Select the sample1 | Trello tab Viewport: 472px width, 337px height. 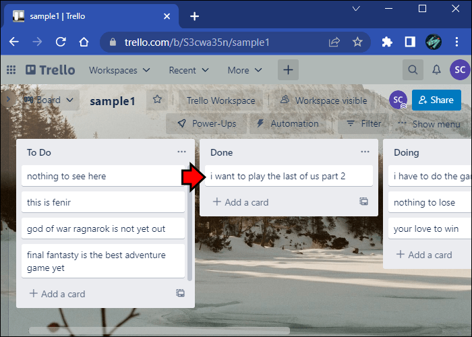pyautogui.click(x=90, y=16)
